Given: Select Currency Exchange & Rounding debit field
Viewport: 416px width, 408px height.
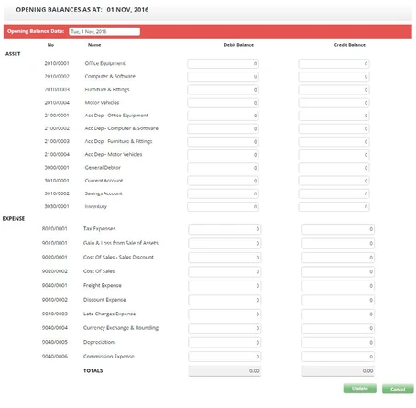Looking at the screenshot, I should [224, 328].
